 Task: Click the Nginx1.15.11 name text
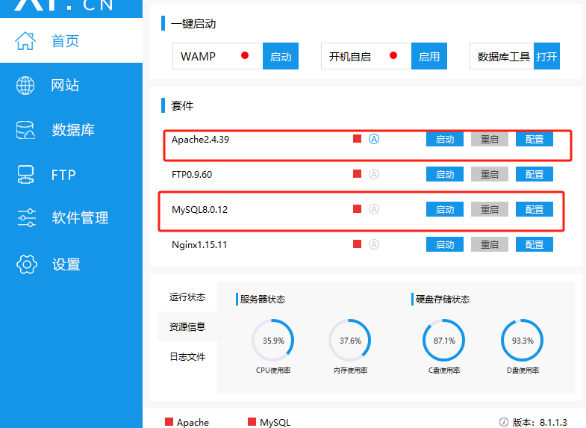coord(199,244)
